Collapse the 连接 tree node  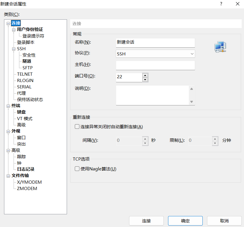pos(8,23)
